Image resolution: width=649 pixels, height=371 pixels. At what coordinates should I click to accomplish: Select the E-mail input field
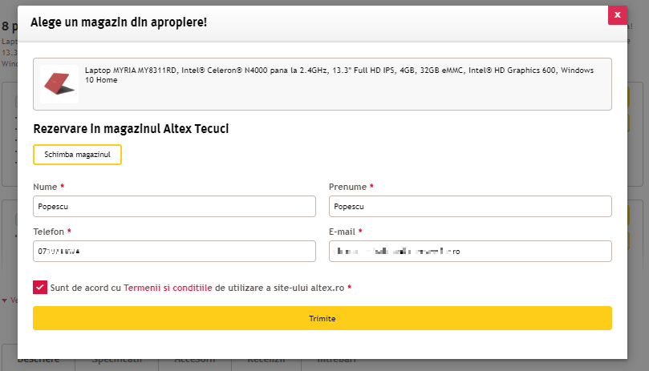tap(470, 251)
